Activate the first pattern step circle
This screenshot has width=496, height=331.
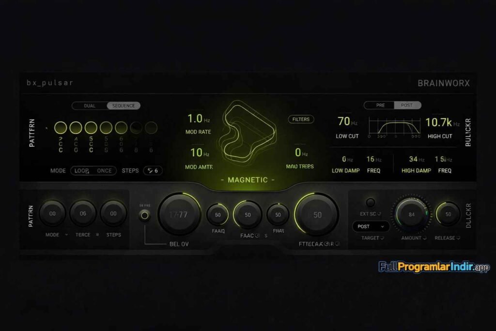pos(60,126)
